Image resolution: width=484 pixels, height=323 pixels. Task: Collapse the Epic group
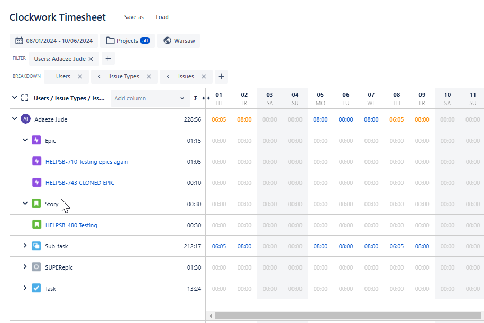[25, 140]
